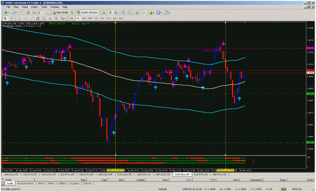Switch timeframe to D1
This screenshot has width=316, height=192.
[x=109, y=18]
